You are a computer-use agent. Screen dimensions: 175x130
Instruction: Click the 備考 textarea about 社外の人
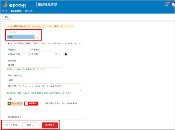(x=44, y=87)
